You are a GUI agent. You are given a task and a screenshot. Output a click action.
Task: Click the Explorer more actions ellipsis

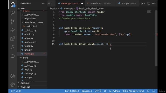(43, 3)
